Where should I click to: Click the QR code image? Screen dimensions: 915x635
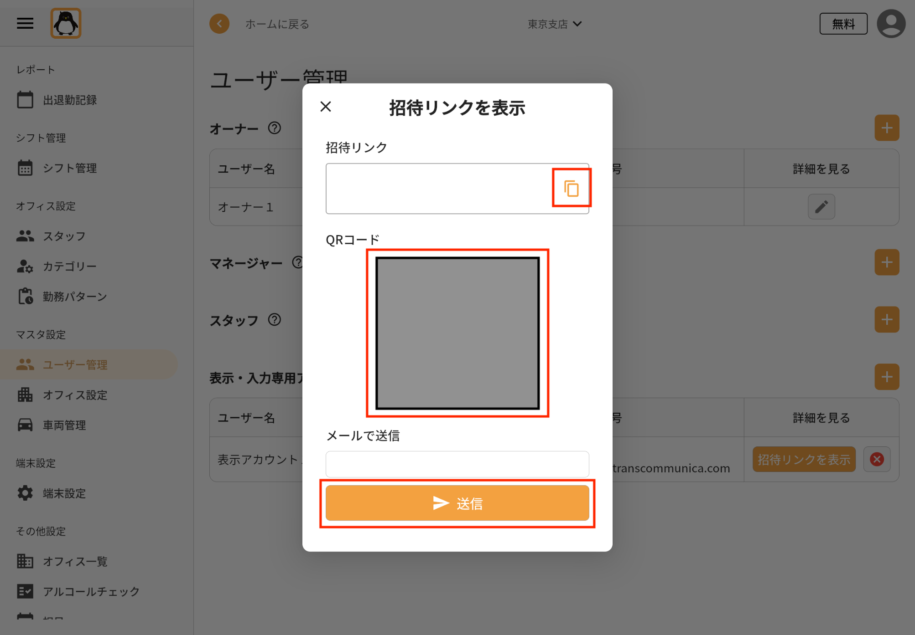coord(457,333)
